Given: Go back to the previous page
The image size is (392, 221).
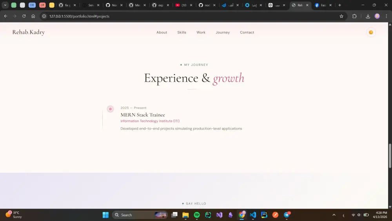Looking at the screenshot, I should pyautogui.click(x=5, y=16).
